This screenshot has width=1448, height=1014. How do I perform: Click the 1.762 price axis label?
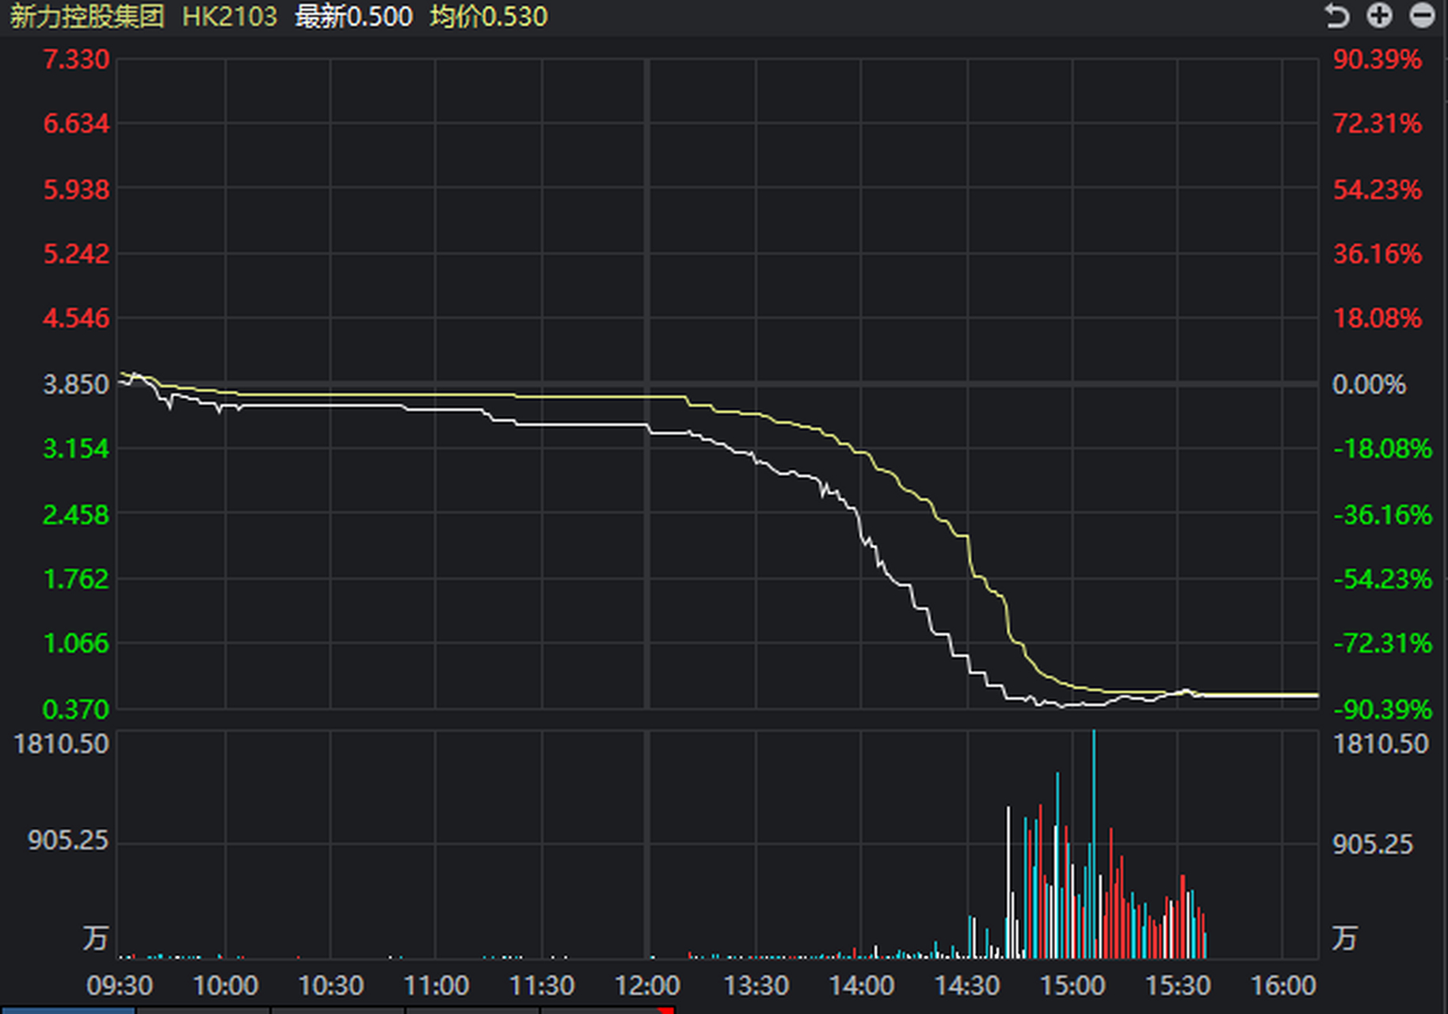(76, 579)
